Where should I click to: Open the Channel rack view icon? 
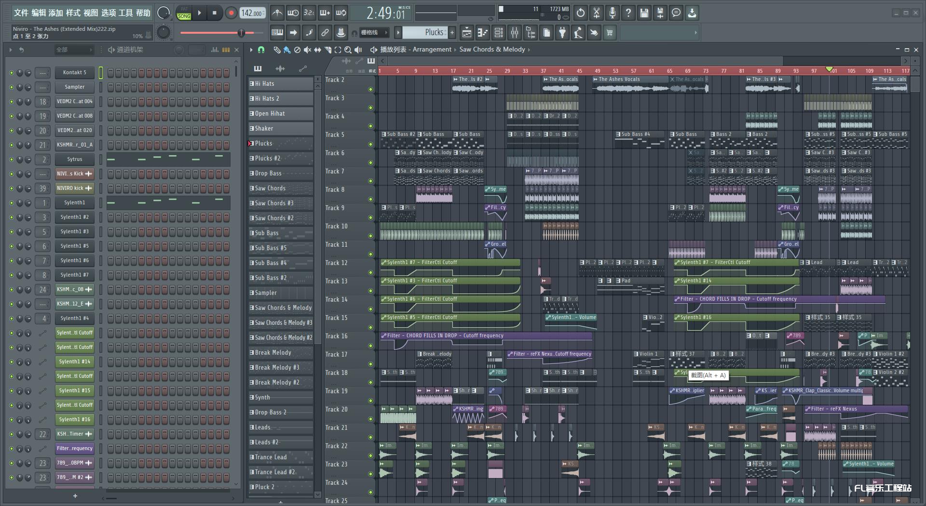click(x=499, y=33)
